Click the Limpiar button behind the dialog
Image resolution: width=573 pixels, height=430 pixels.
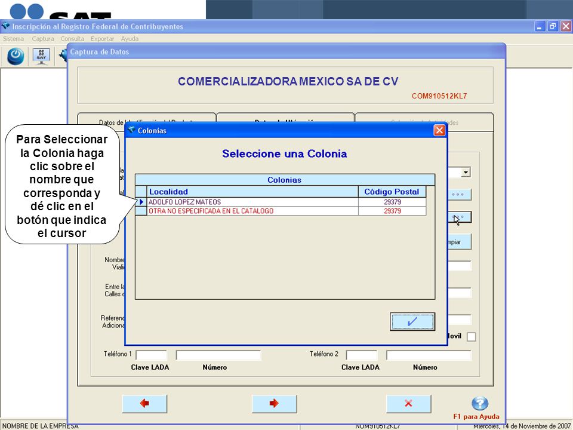[460, 242]
